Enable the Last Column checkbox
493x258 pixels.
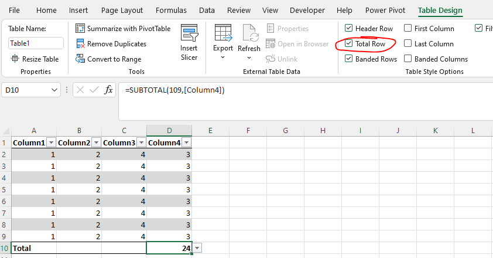408,43
